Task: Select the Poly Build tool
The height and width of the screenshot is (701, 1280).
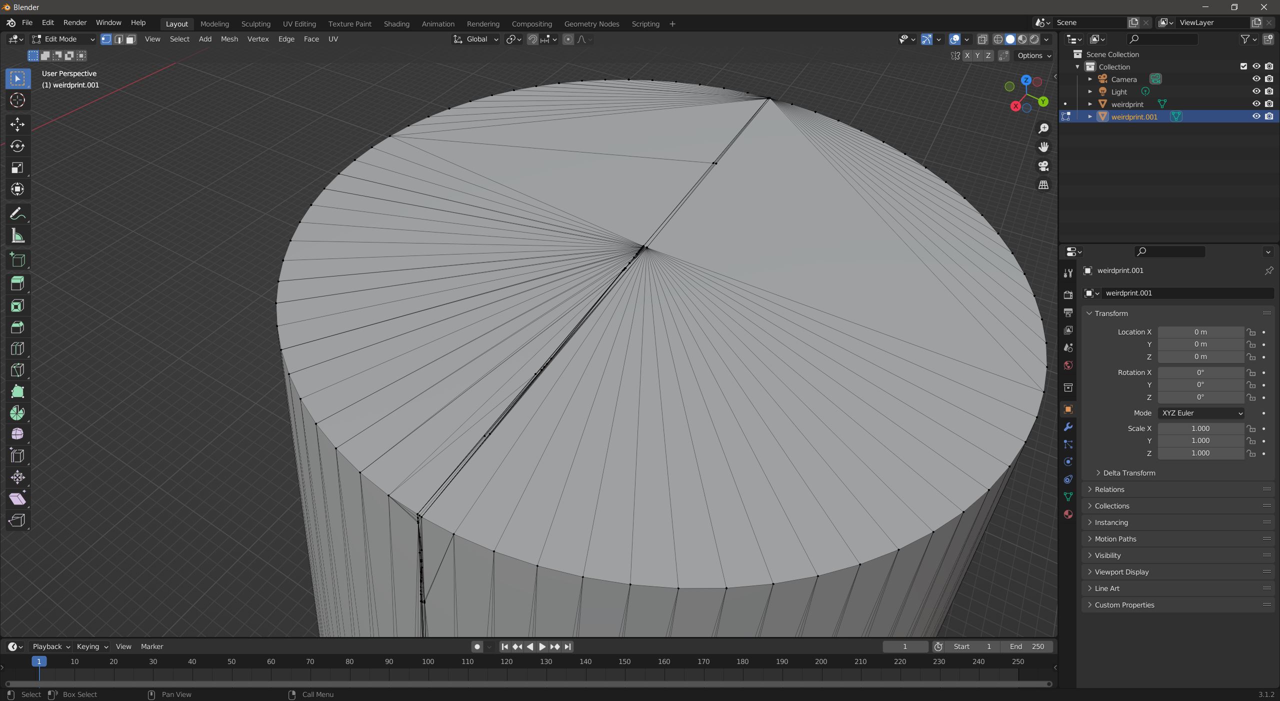Action: [17, 391]
